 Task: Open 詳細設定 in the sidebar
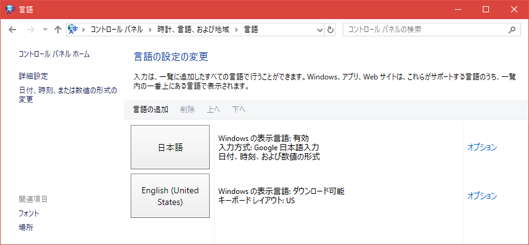tap(33, 76)
